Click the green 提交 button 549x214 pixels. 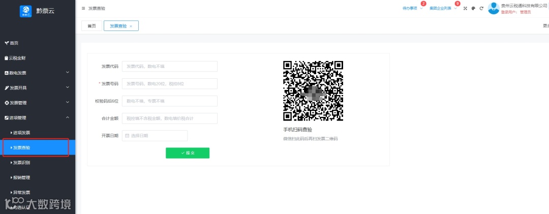[x=188, y=153]
